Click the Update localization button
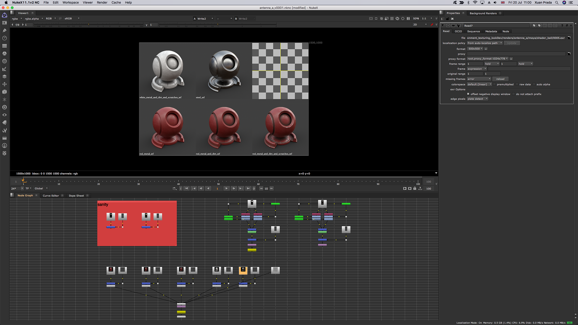The width and height of the screenshot is (578, 325). (512, 43)
